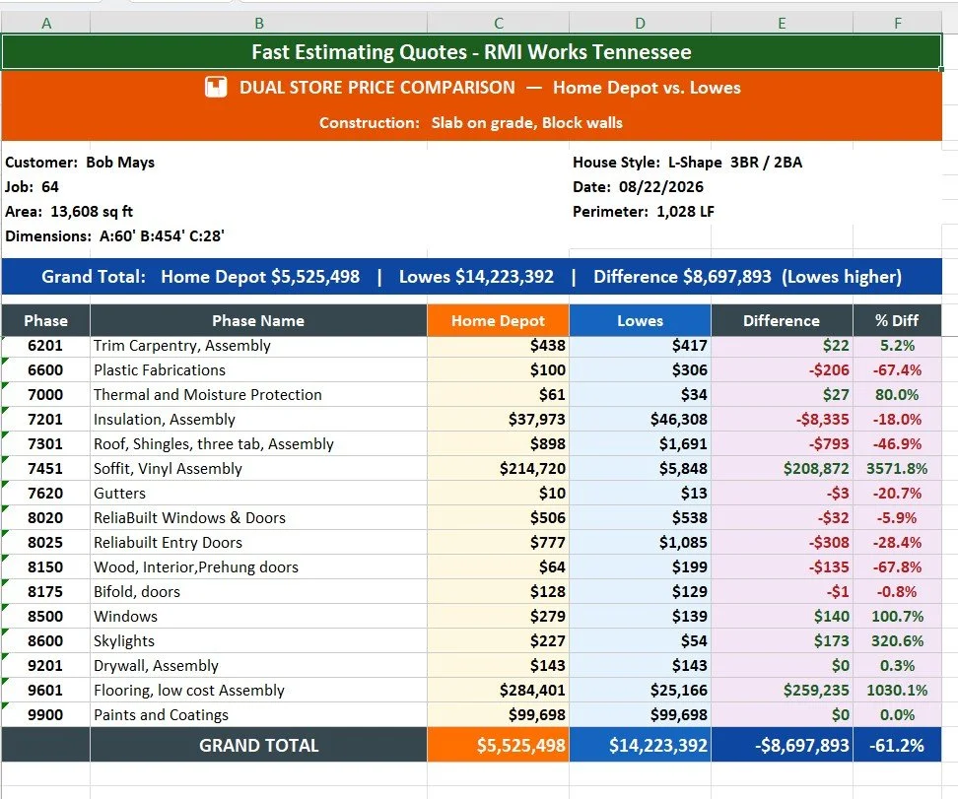The image size is (958, 799).
Task: Click the Phase Name header cell
Action: point(258,320)
